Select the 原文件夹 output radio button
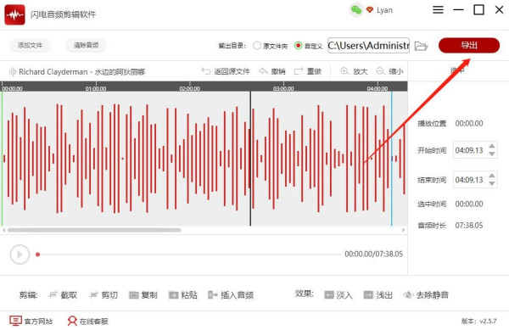This screenshot has width=509, height=330. click(x=257, y=46)
